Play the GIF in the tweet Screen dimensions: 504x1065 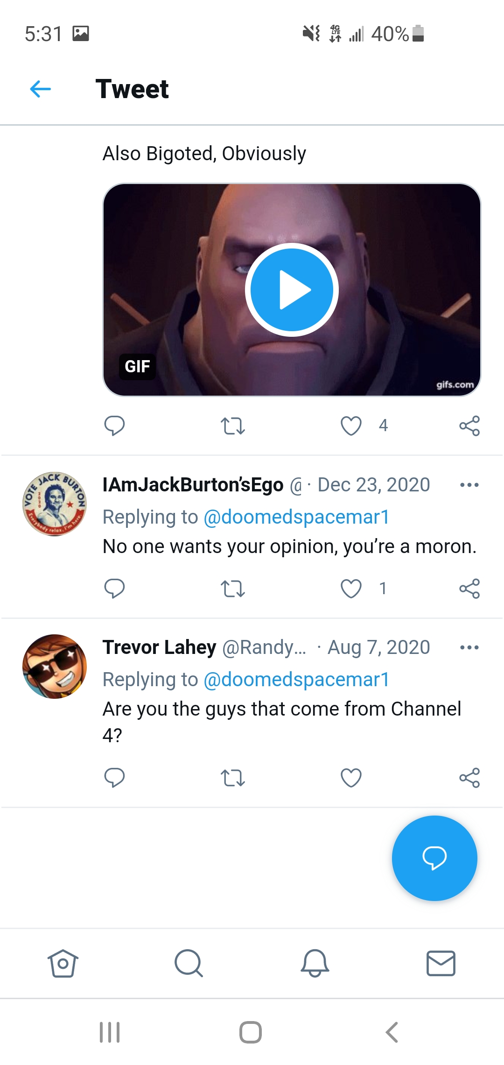click(x=292, y=290)
